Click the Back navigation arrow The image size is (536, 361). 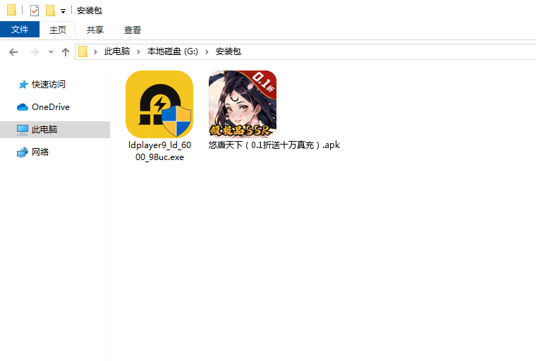[13, 51]
